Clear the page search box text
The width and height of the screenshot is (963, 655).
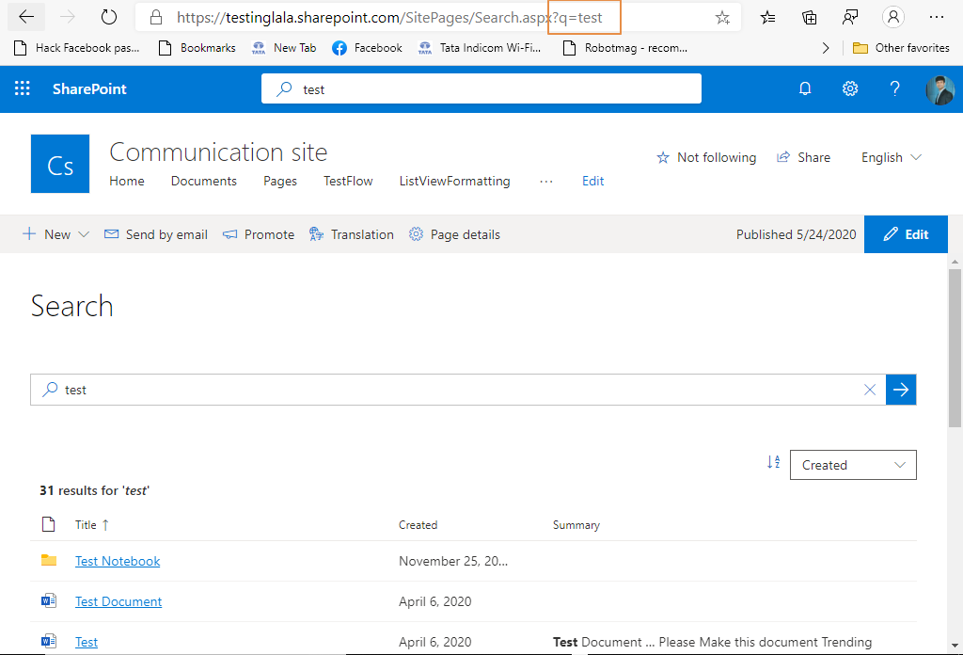870,390
